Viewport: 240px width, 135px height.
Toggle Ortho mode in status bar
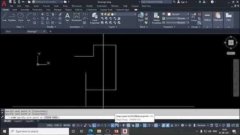[x=94, y=125]
